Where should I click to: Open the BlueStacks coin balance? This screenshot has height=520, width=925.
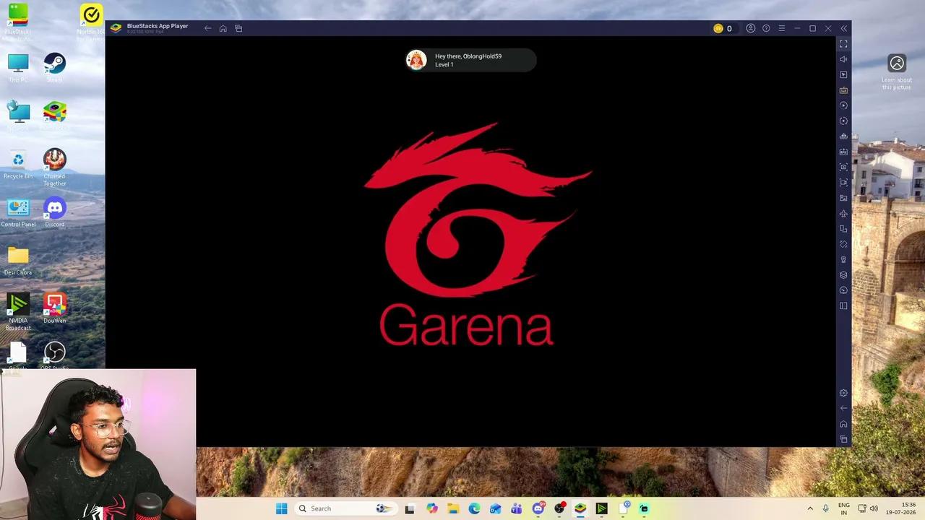tap(723, 28)
